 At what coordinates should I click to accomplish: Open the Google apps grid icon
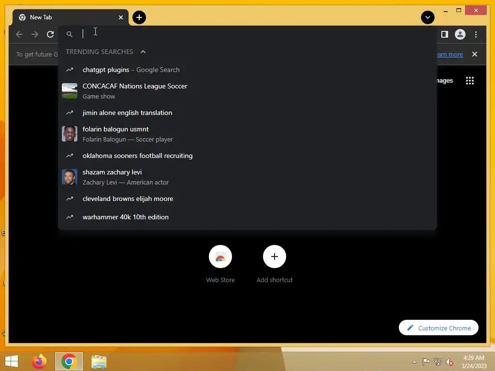[470, 81]
